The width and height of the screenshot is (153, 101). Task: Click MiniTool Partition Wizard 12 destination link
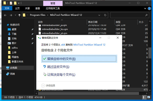(x=89, y=45)
